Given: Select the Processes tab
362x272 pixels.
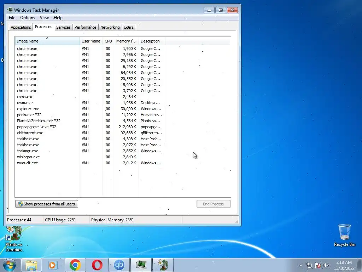Looking at the screenshot, I should [x=43, y=27].
